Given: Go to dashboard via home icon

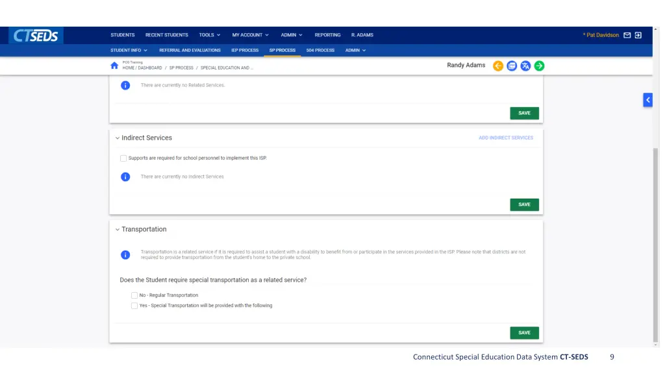Looking at the screenshot, I should click(114, 66).
